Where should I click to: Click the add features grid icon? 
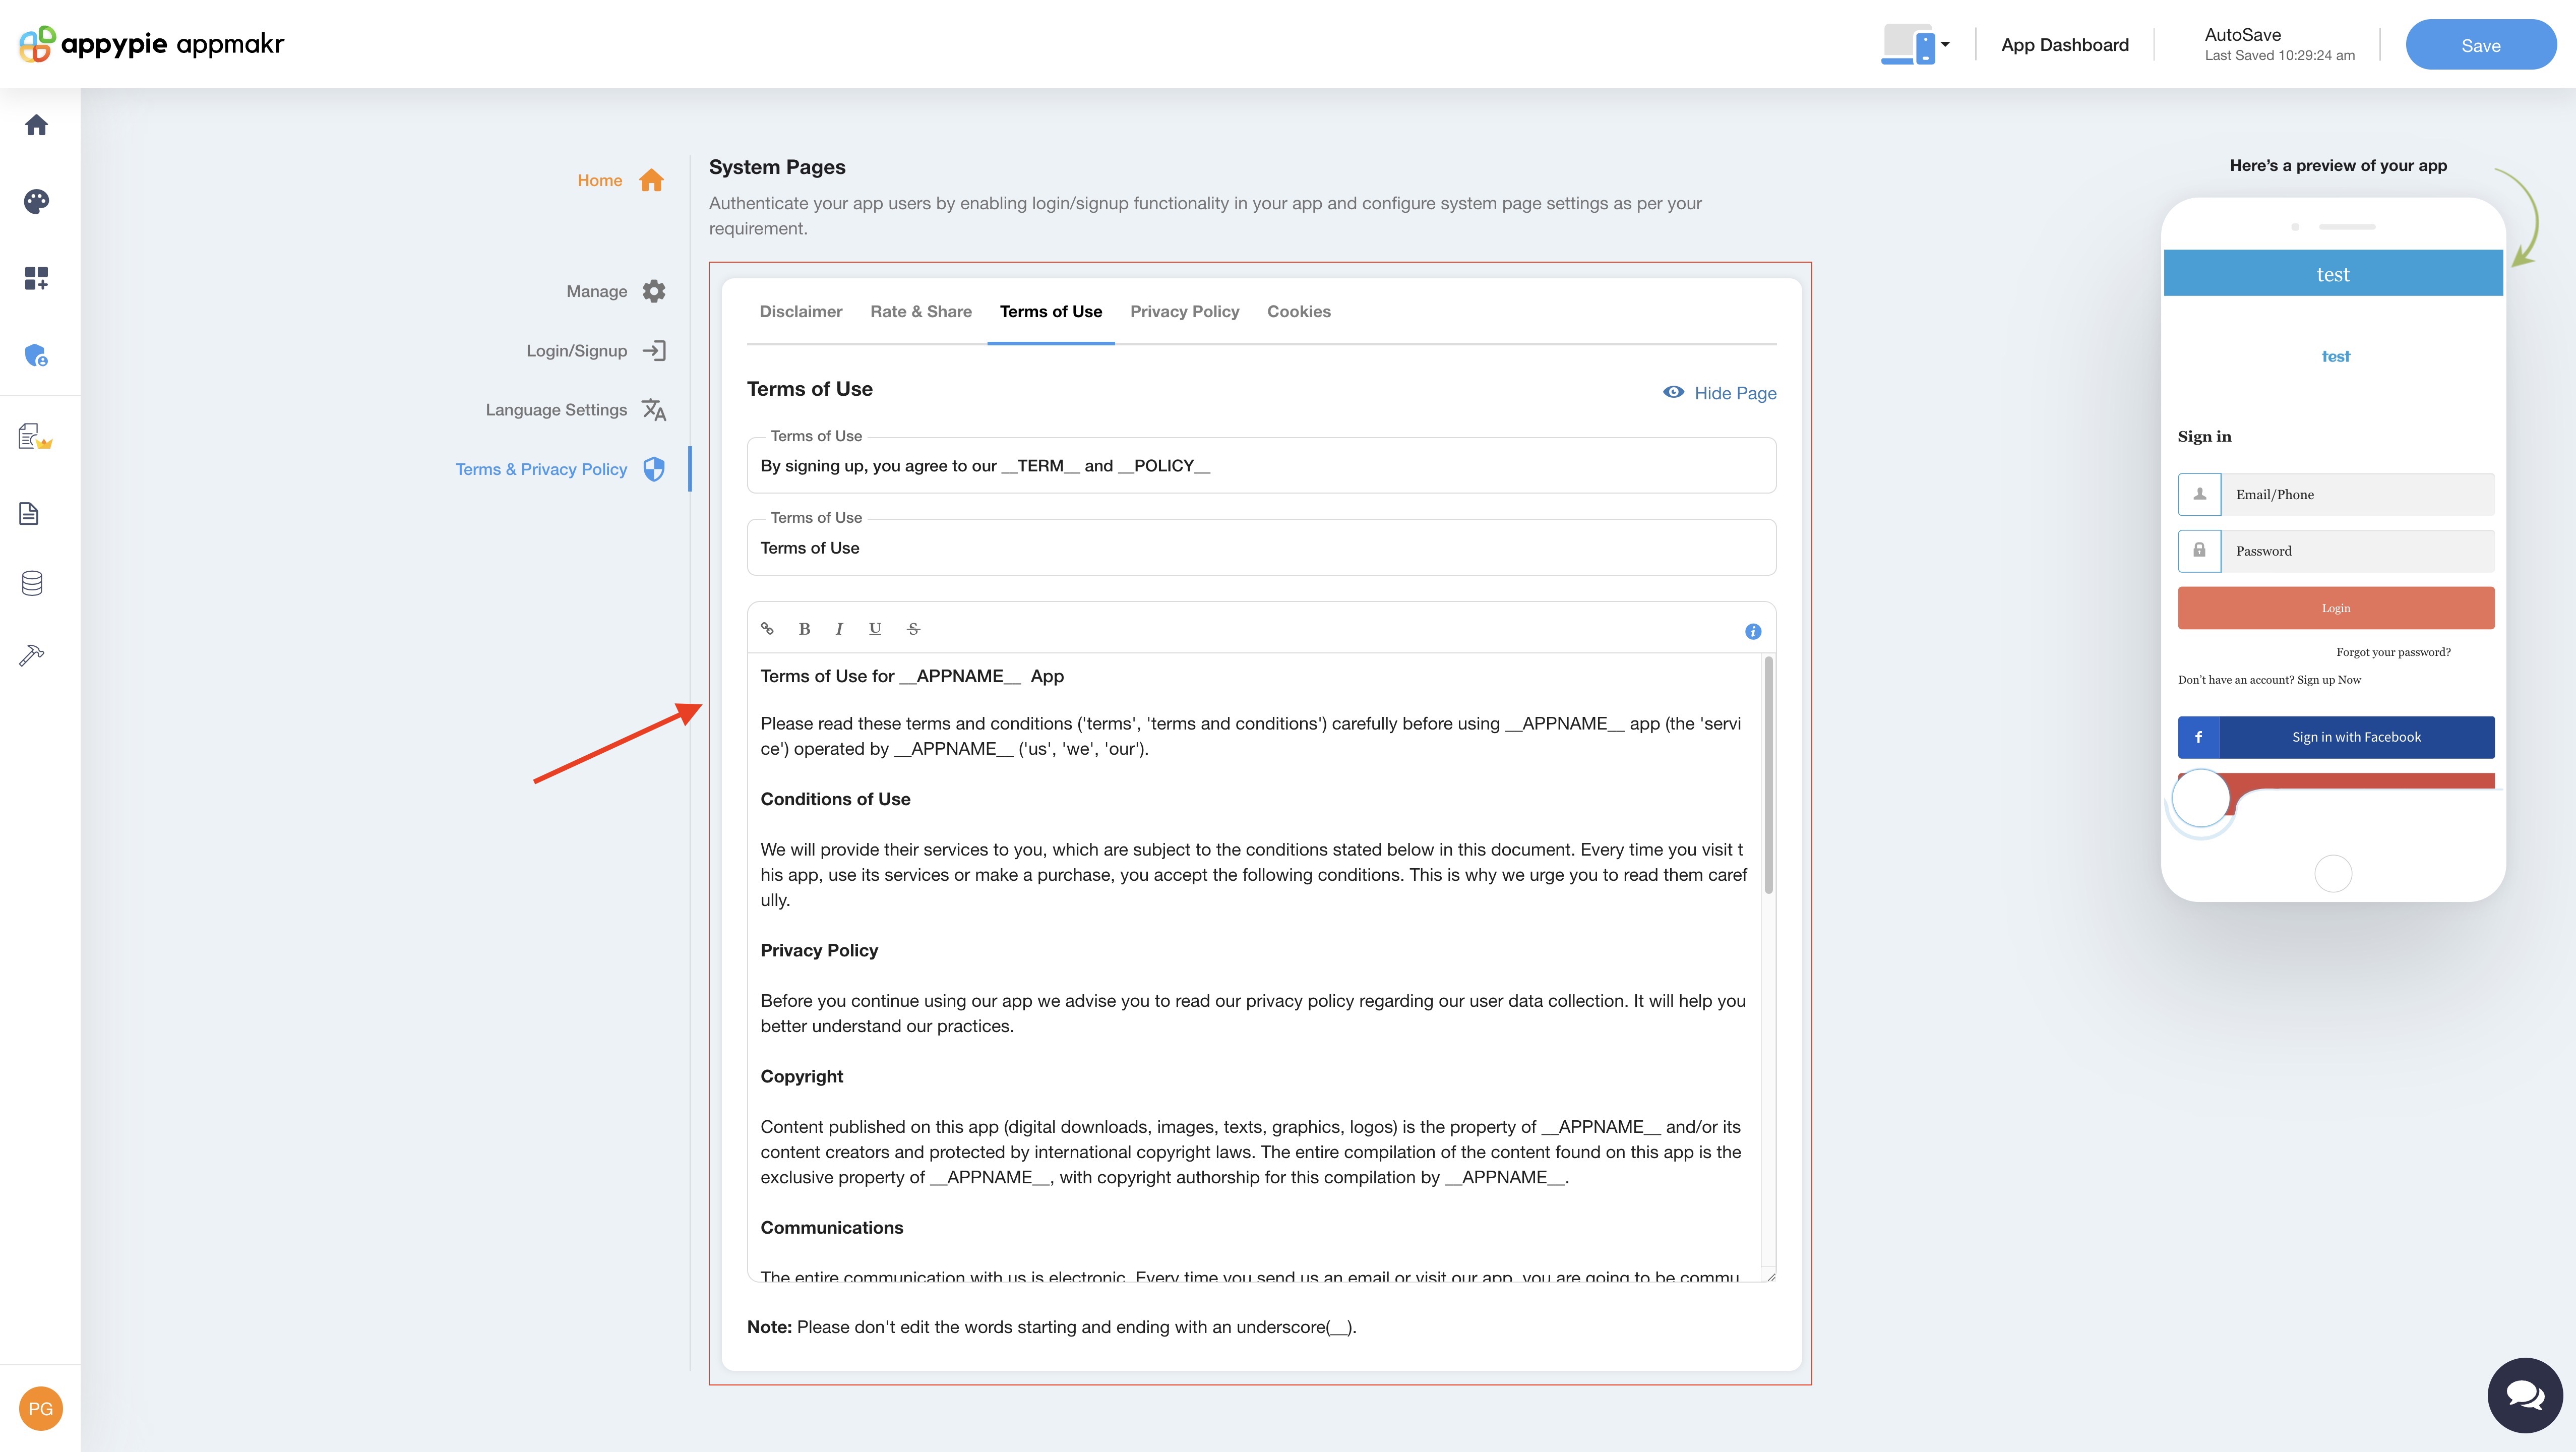(37, 278)
